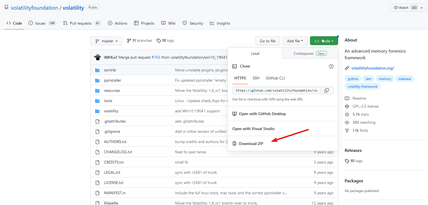Open the 10 tags link beside branches
The height and width of the screenshot is (205, 428).
[165, 41]
